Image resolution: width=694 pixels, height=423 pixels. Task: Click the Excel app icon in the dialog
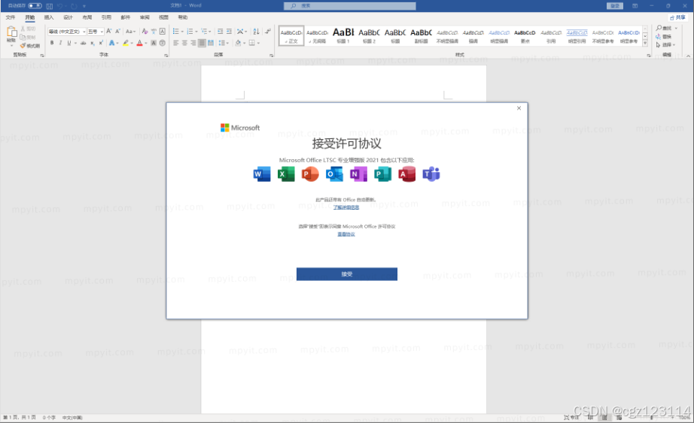point(286,174)
